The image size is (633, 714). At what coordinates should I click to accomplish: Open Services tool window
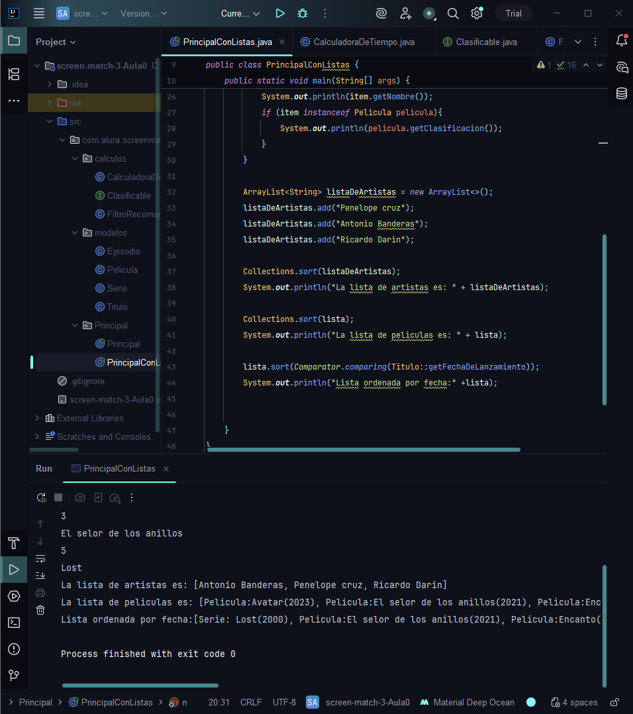(x=14, y=596)
